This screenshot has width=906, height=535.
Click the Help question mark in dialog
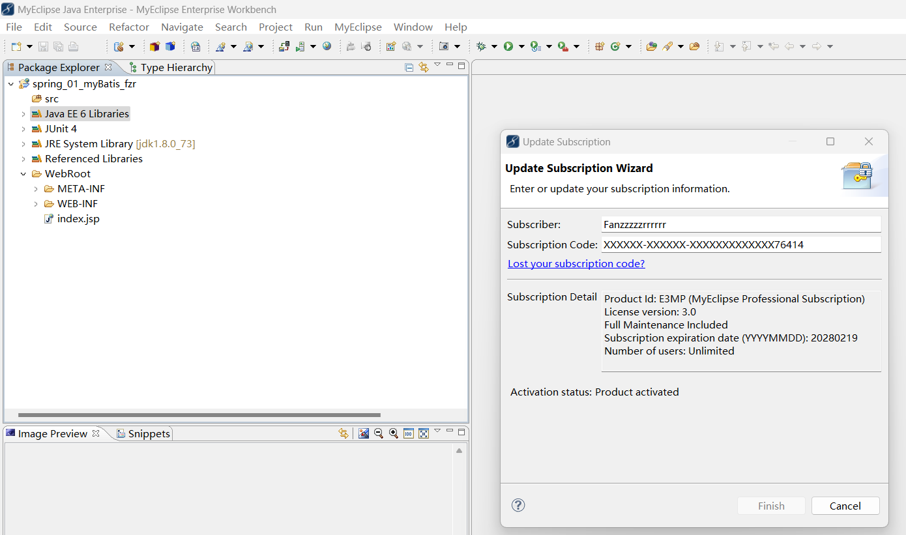tap(518, 505)
